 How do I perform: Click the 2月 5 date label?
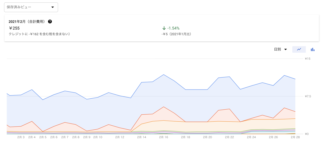(x=43, y=137)
